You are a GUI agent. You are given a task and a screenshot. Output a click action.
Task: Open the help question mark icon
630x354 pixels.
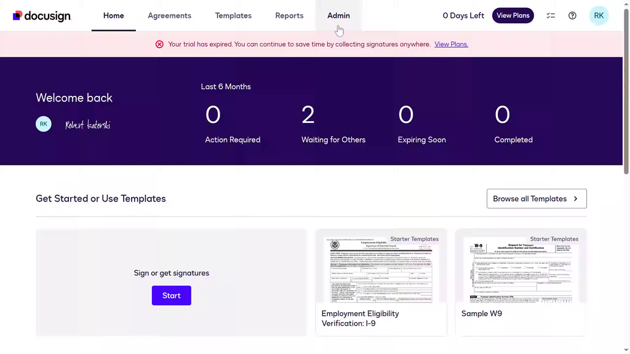572,16
